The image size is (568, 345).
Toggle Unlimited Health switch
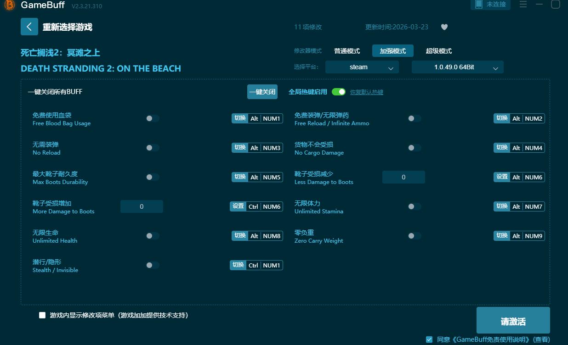pos(153,236)
